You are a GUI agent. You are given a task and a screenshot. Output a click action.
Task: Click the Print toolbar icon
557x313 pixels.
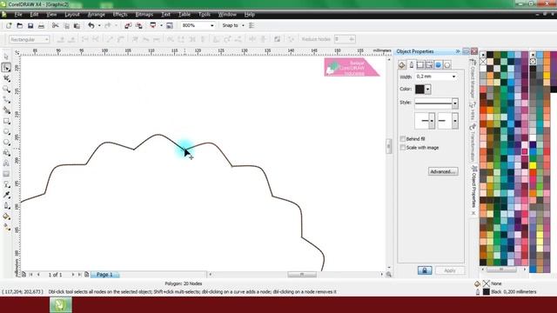(x=41, y=25)
